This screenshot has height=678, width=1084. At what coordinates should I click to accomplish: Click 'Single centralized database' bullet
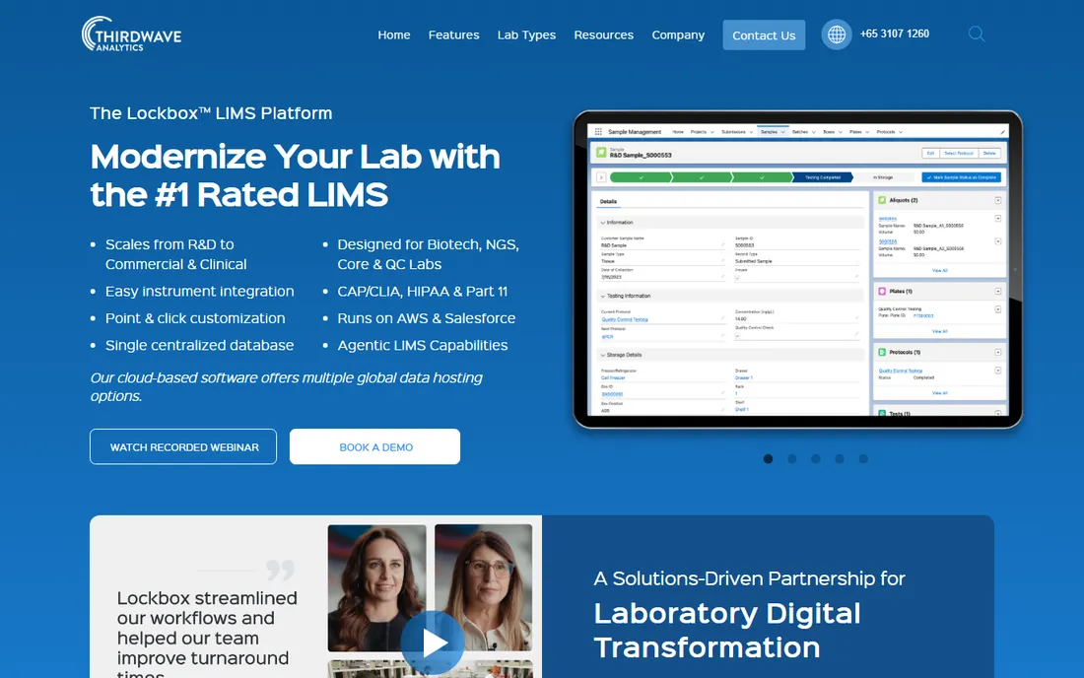[199, 345]
